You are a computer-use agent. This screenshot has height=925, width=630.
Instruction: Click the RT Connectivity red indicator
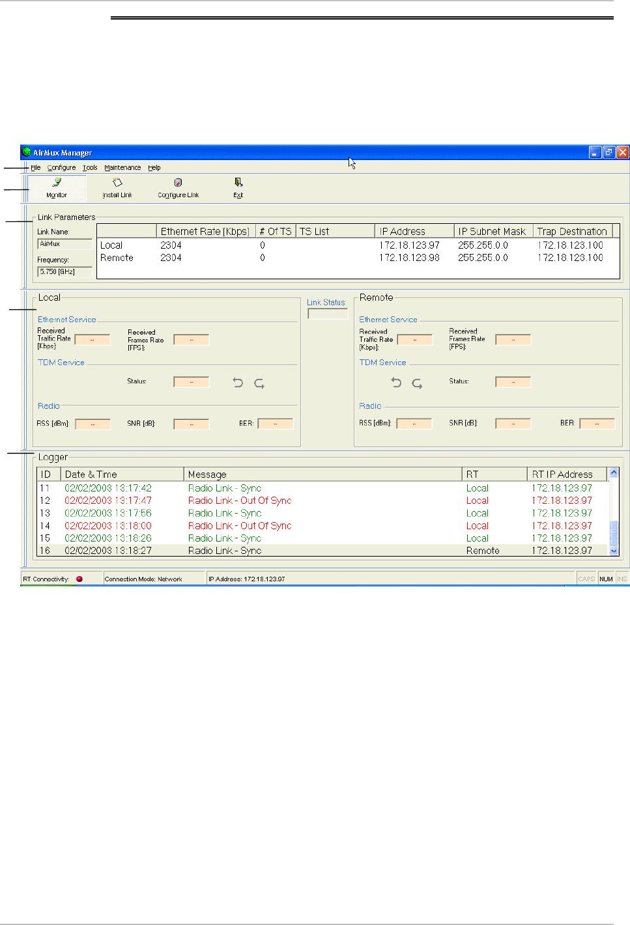tap(79, 579)
